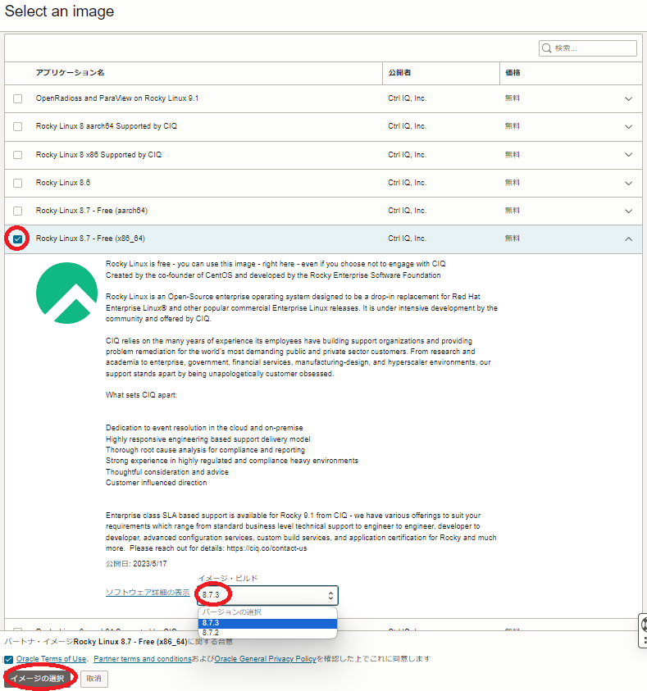The width and height of the screenshot is (647, 691).
Task: Open the Oracle Terms of Use link
Action: (51, 659)
